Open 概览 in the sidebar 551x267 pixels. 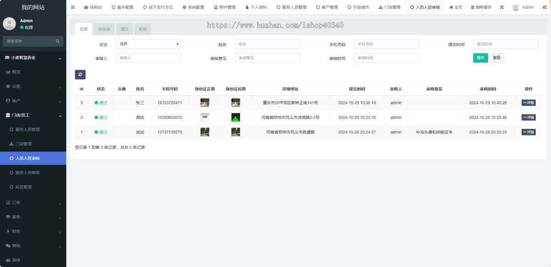coord(33,72)
